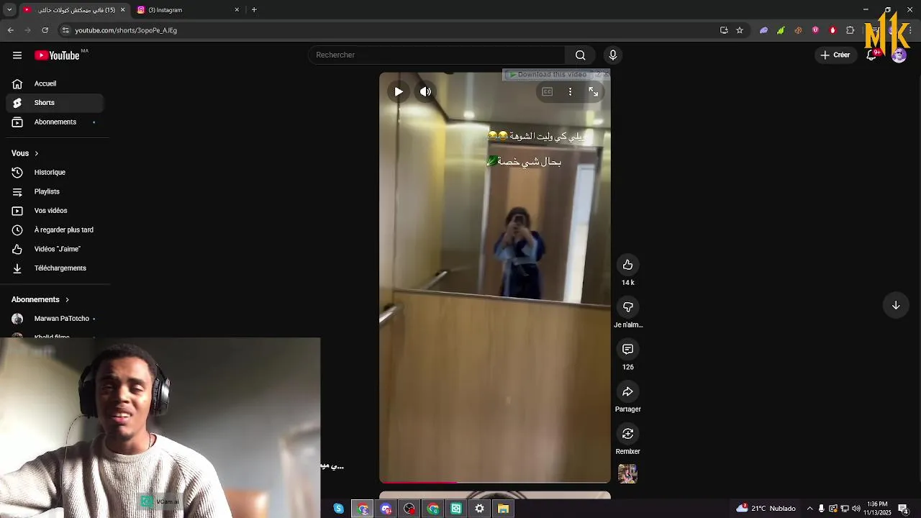This screenshot has height=518, width=921.
Task: Play the Short with play button
Action: 399,91
